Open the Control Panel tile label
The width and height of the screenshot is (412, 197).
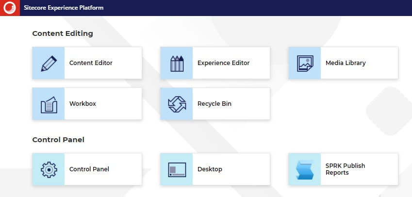click(x=89, y=169)
